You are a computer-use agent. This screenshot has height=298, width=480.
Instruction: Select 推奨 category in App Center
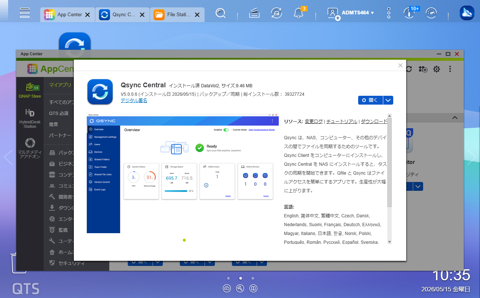click(54, 124)
